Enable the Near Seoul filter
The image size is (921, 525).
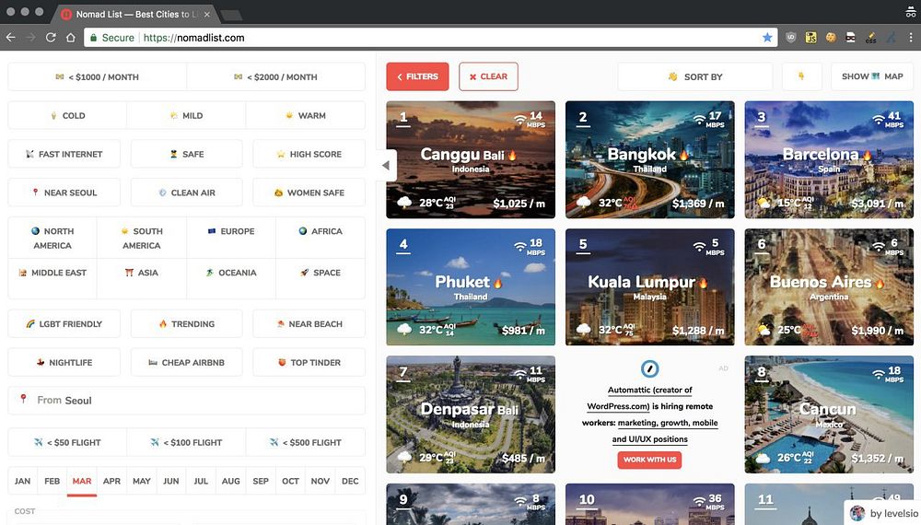(x=64, y=192)
